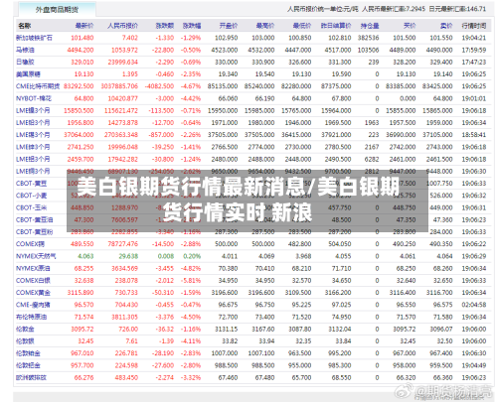Sort by the 最新价 column header
This screenshot has width=497, height=403.
(84, 26)
